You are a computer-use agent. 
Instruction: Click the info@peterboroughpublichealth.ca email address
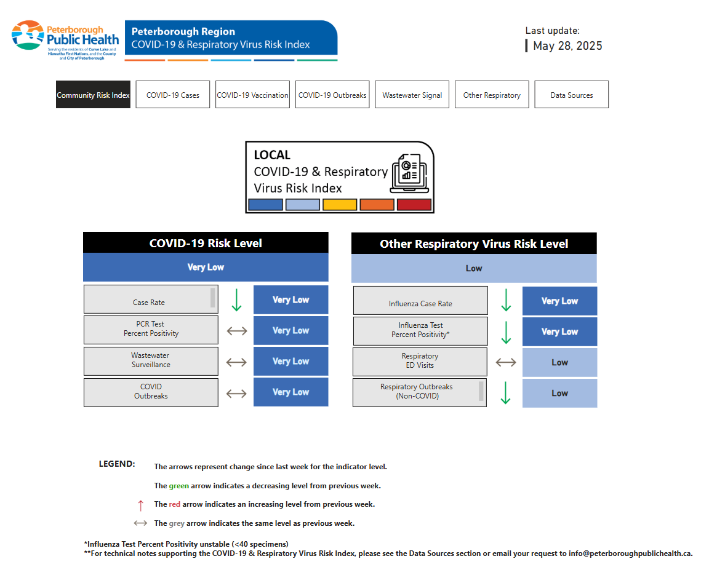point(631,553)
